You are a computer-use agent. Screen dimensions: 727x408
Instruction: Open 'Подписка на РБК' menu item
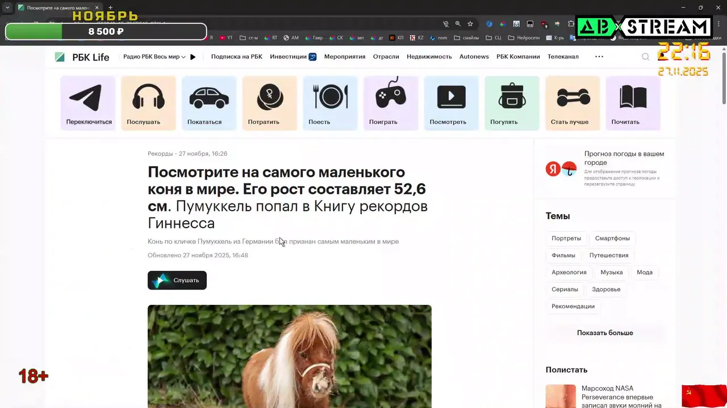coord(237,57)
